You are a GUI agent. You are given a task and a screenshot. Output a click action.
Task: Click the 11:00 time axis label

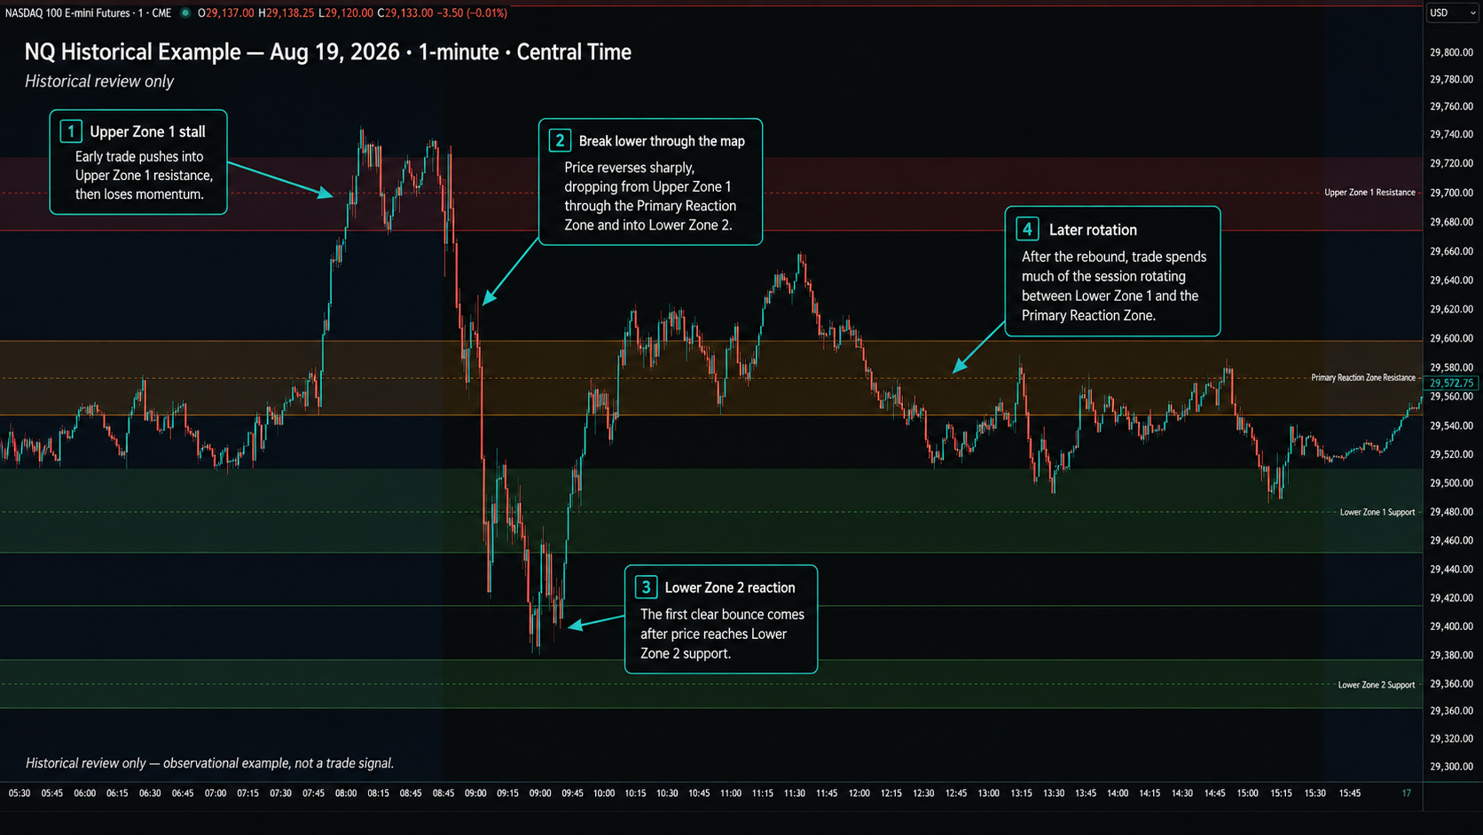click(731, 793)
